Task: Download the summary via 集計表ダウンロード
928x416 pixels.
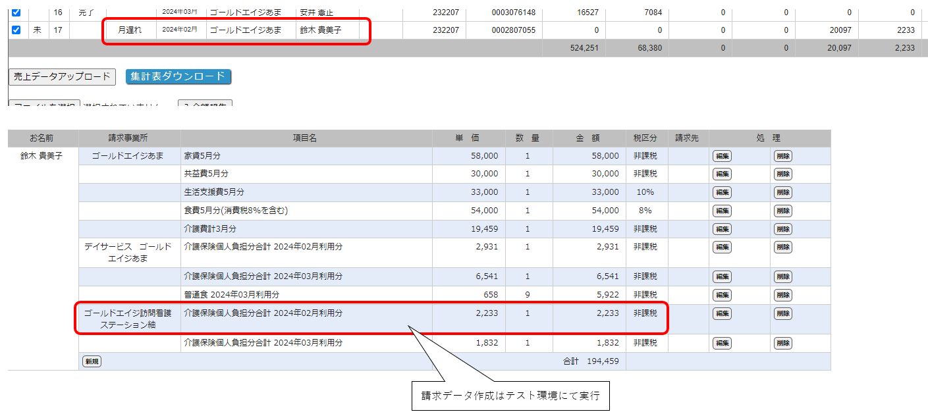Action: (x=178, y=76)
